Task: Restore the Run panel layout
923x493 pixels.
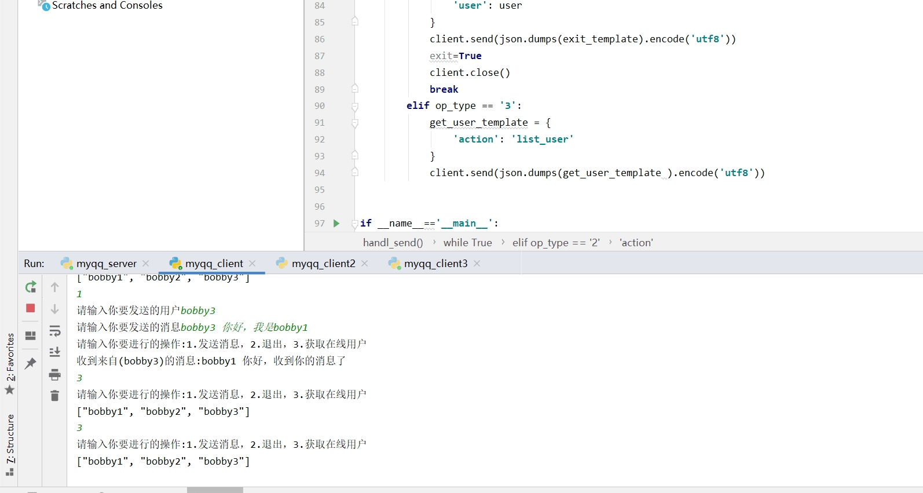Action: point(31,335)
